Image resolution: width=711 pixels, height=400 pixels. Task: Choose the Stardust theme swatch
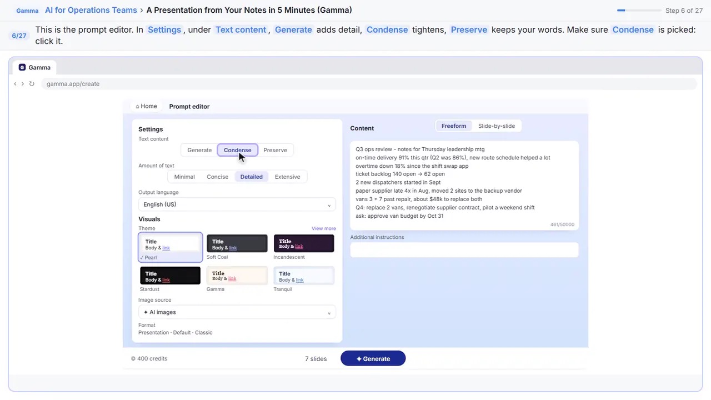170,276
